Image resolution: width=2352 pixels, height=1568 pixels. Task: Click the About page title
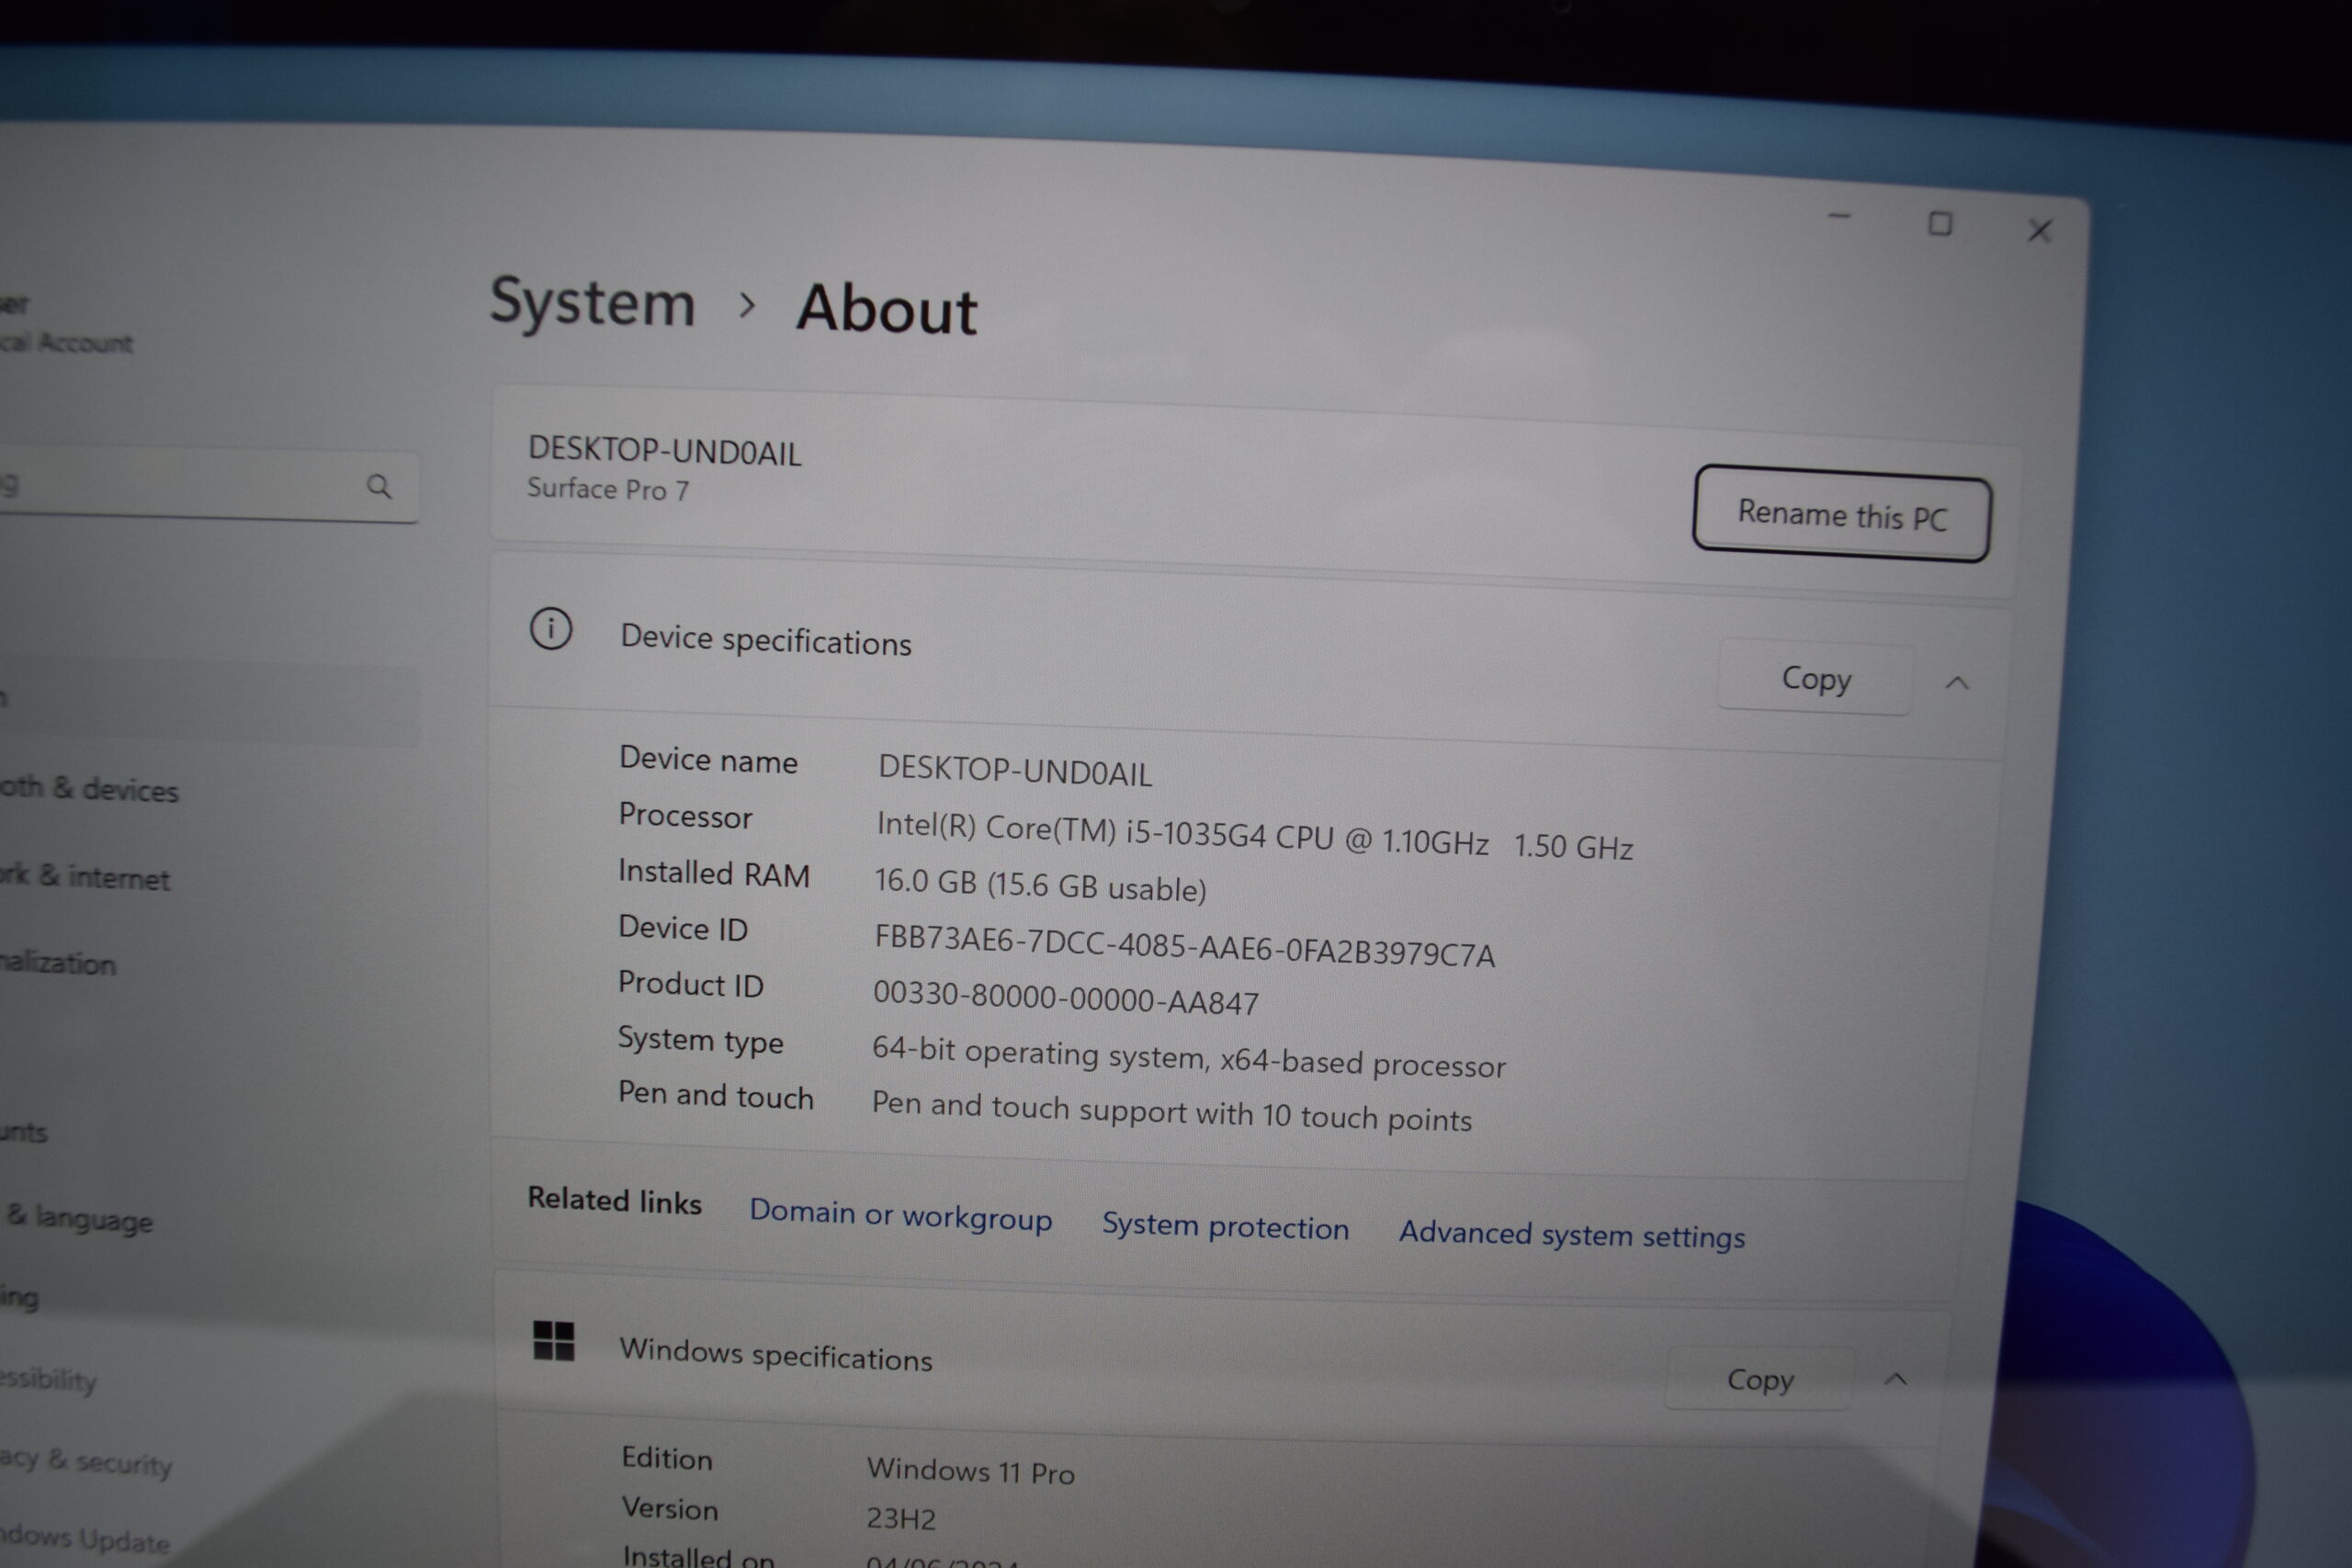[886, 309]
